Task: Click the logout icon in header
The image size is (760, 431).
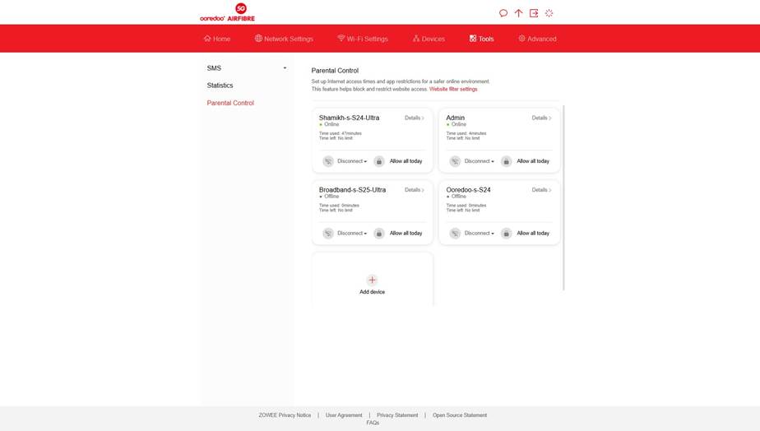Action: (x=534, y=13)
